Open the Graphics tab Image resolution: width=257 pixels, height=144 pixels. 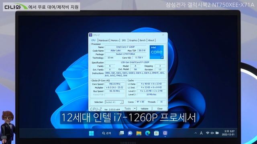133,40
